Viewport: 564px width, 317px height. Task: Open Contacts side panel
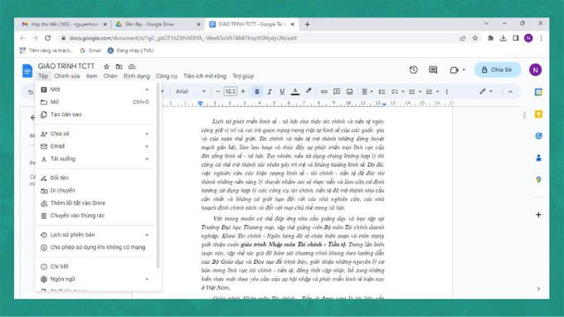coord(538,158)
